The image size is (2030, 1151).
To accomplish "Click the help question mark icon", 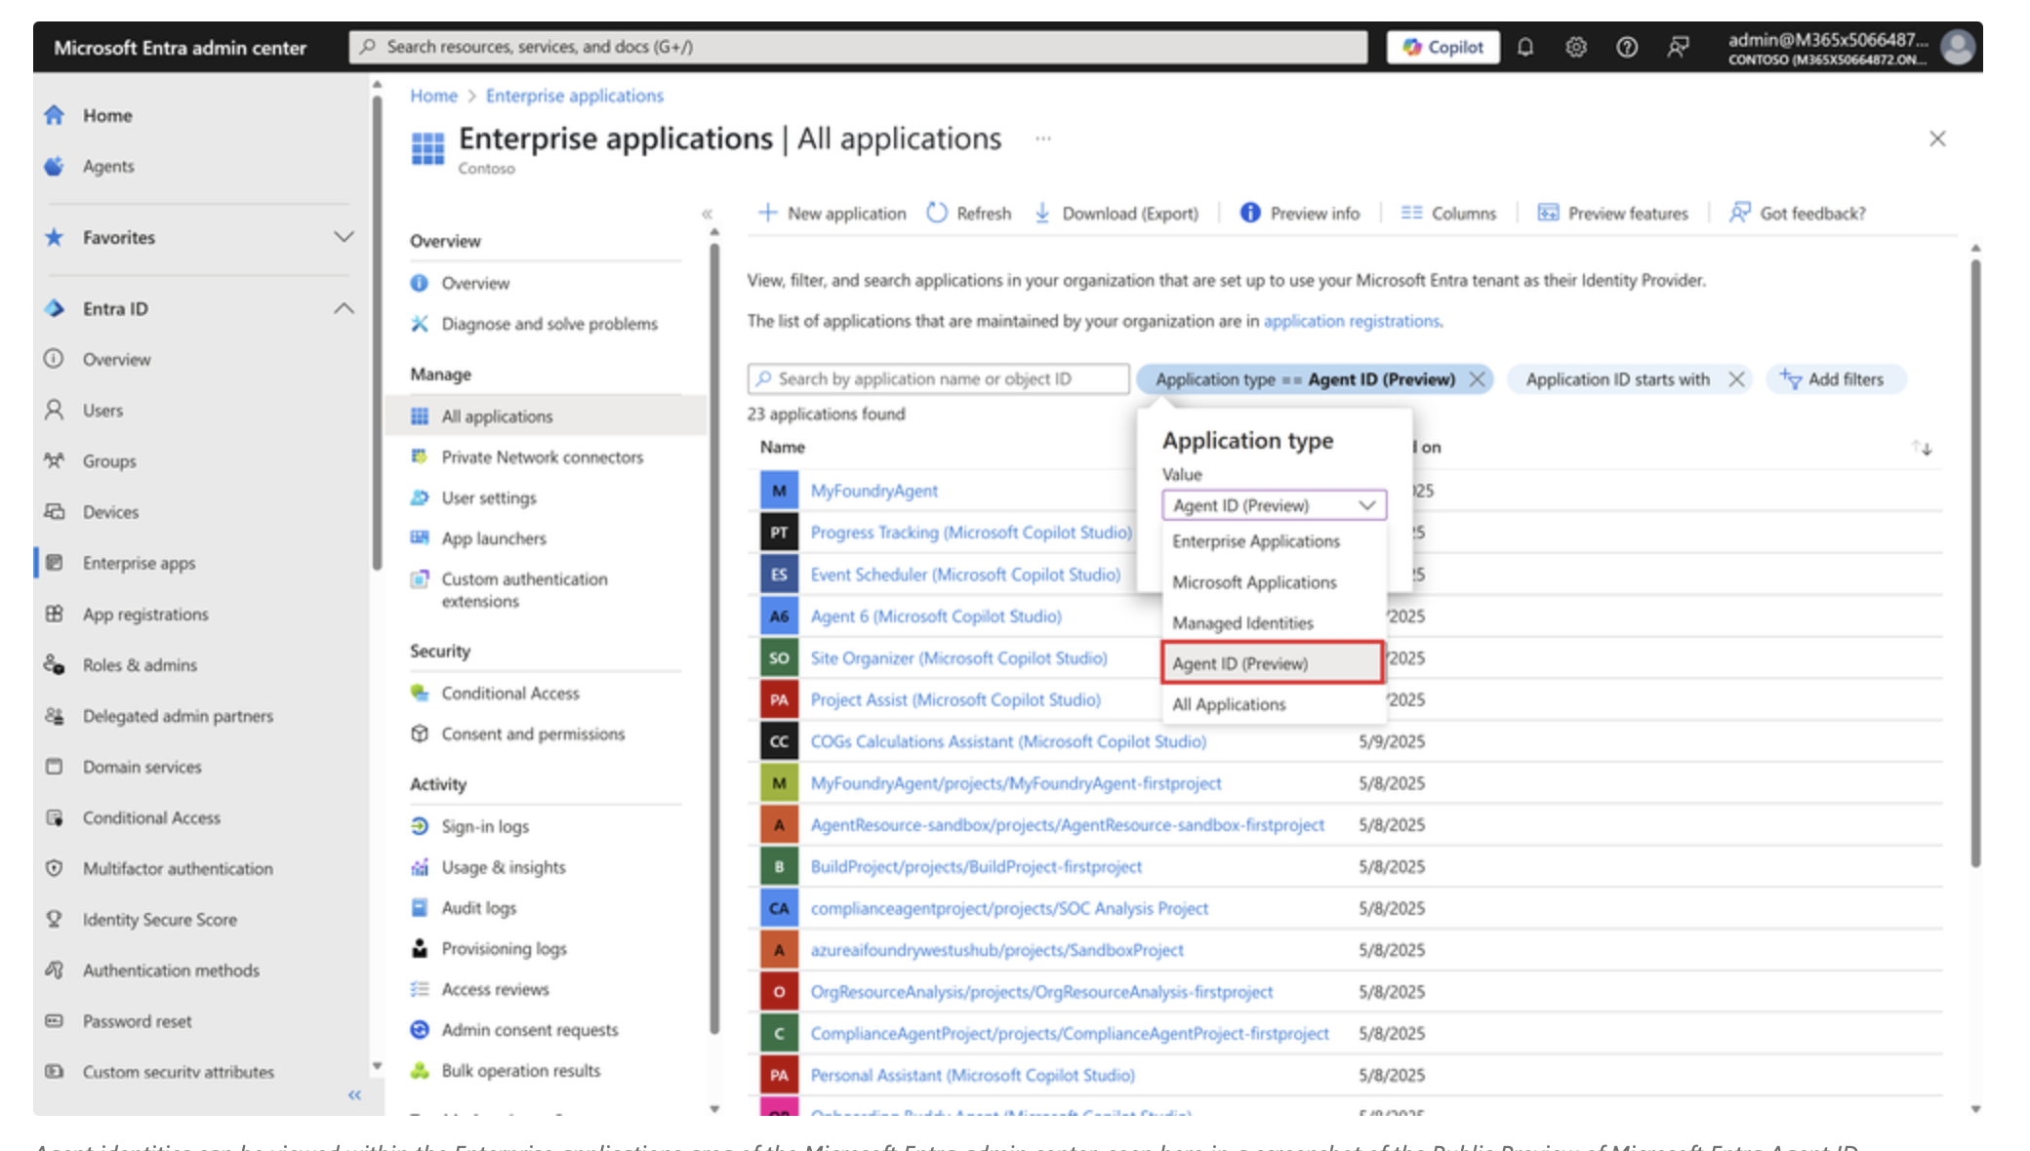I will [x=1626, y=47].
